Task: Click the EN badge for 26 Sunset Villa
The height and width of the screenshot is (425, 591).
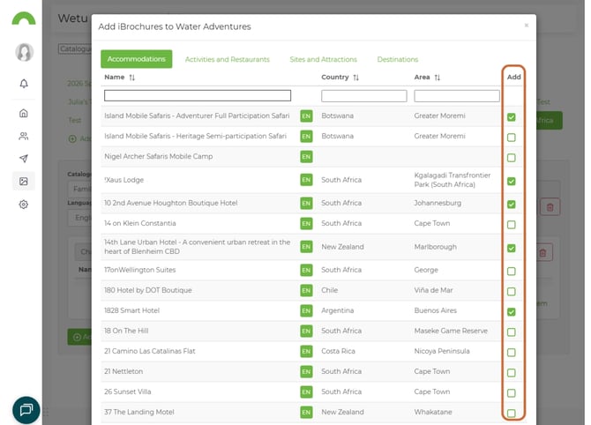Action: click(306, 391)
